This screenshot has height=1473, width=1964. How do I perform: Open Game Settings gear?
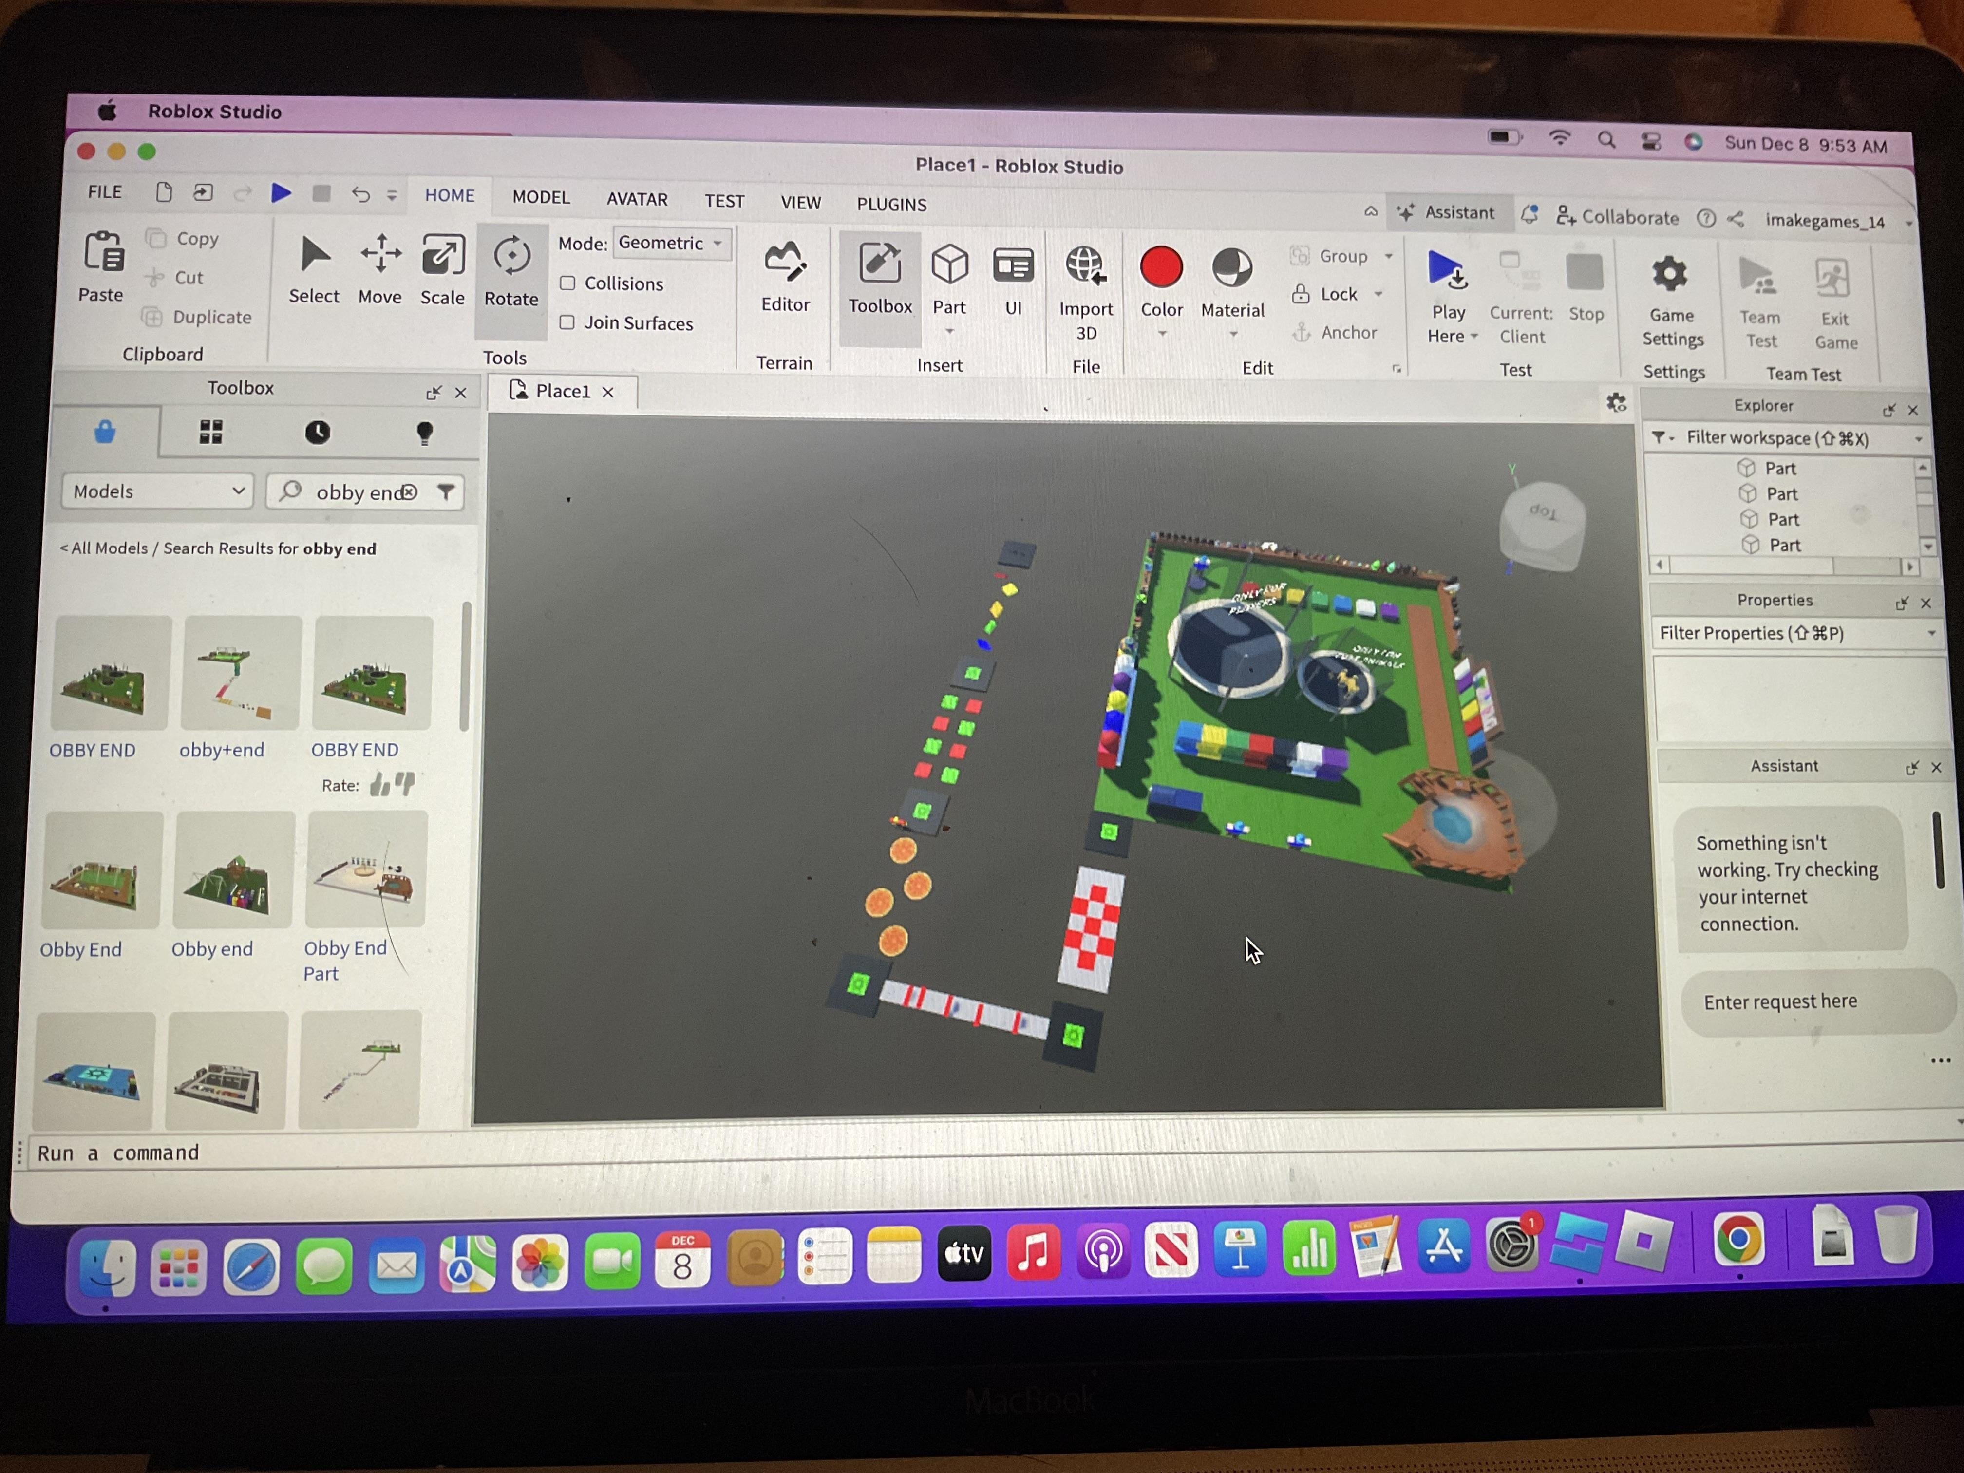click(x=1670, y=275)
